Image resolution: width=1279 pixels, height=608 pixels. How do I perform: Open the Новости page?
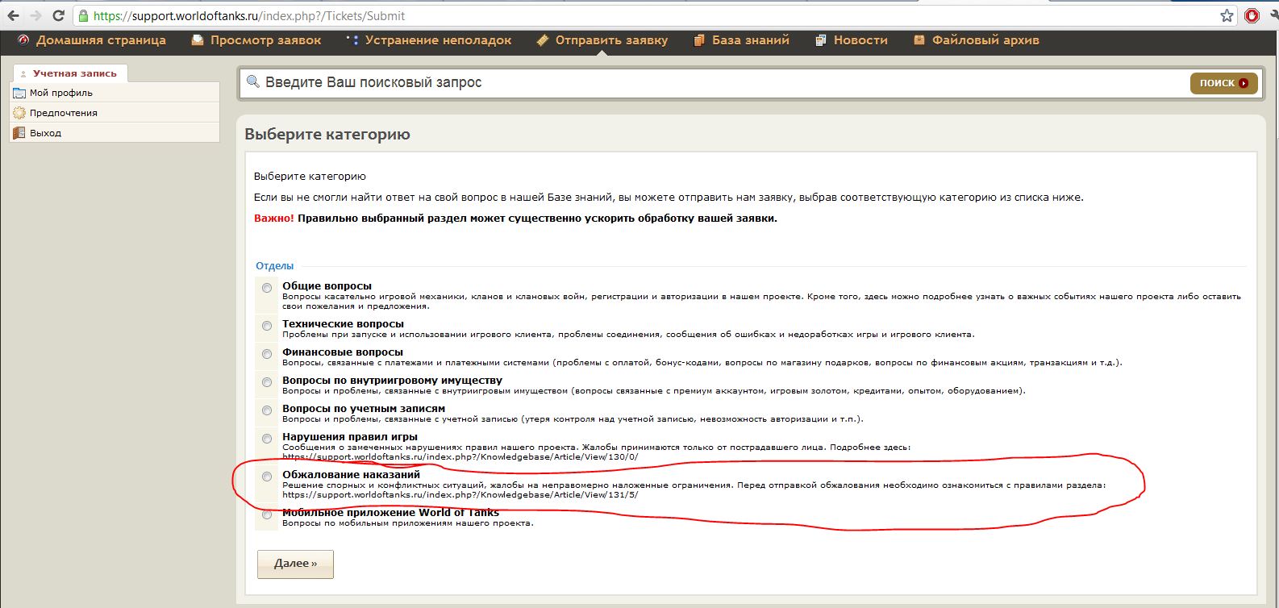tap(860, 40)
